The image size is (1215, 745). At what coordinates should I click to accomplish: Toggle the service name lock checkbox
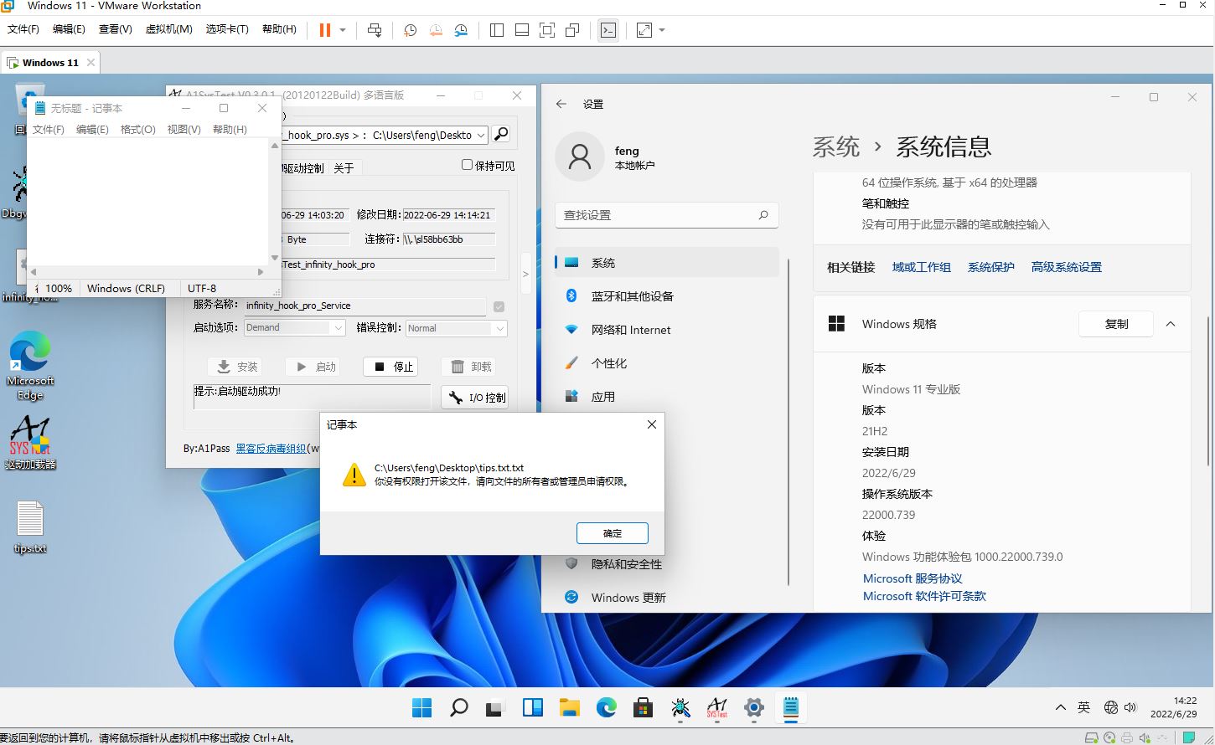499,306
